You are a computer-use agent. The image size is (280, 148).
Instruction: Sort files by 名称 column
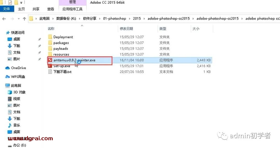pos(51,28)
